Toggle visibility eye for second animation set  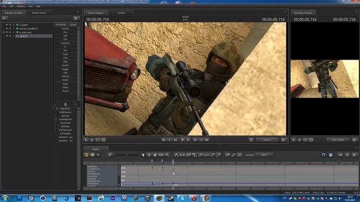[7, 29]
